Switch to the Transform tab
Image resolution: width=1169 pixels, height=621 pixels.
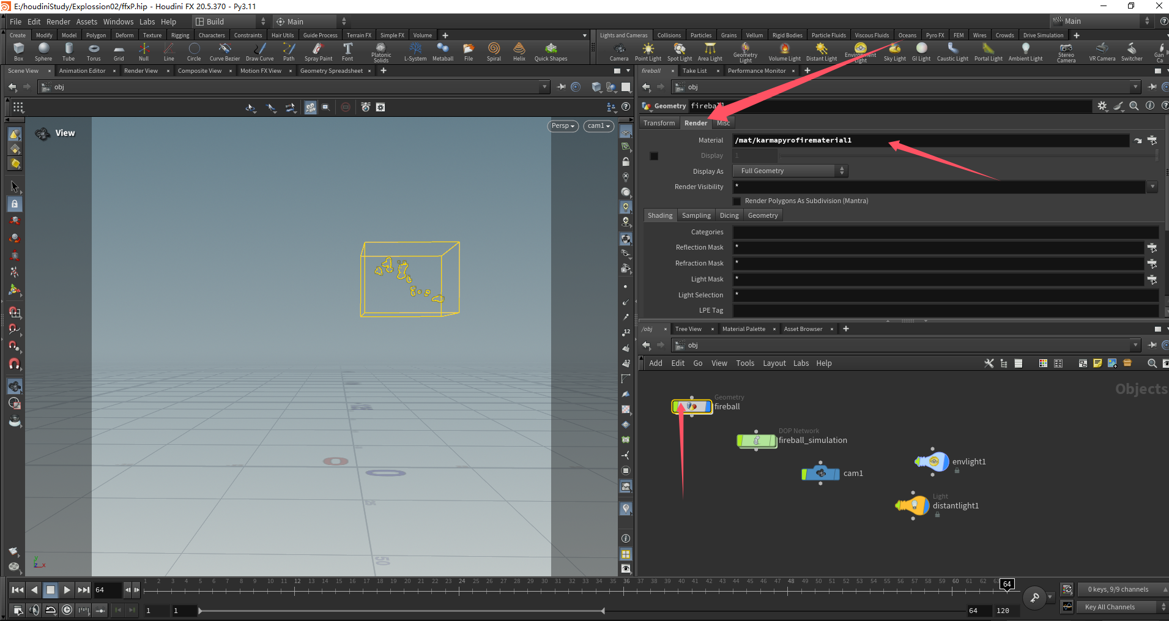(x=659, y=123)
